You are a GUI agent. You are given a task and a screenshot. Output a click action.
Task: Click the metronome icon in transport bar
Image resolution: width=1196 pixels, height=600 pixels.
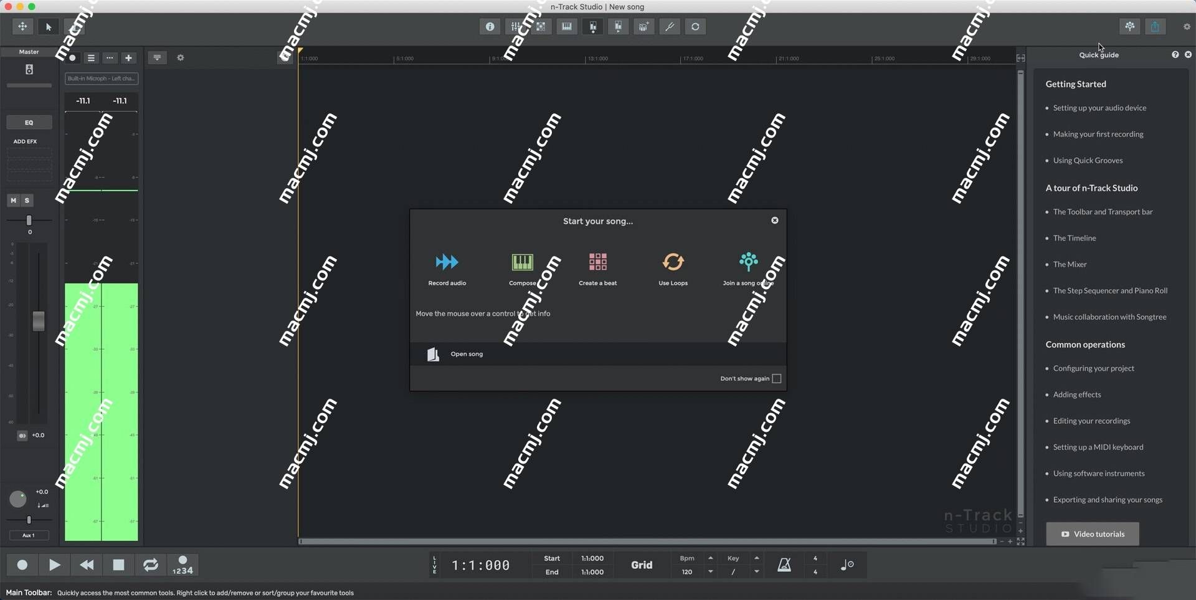784,565
